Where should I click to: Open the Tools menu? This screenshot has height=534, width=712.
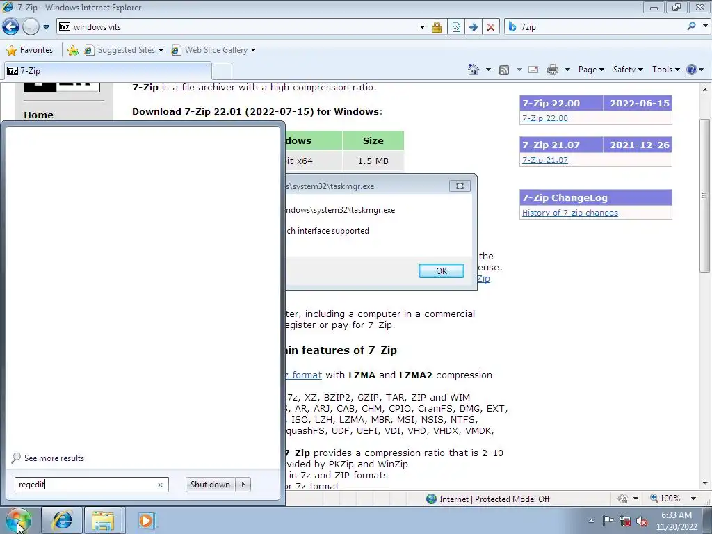[x=665, y=70]
